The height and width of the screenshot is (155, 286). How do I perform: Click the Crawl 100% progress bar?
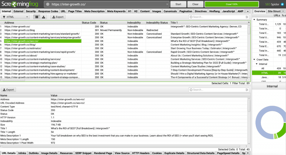pyautogui.click(x=232, y=4)
